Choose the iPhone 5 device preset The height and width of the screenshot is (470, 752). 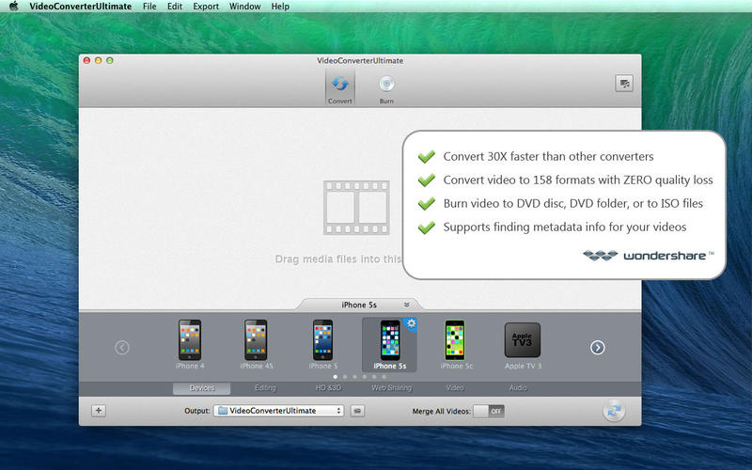coord(322,344)
